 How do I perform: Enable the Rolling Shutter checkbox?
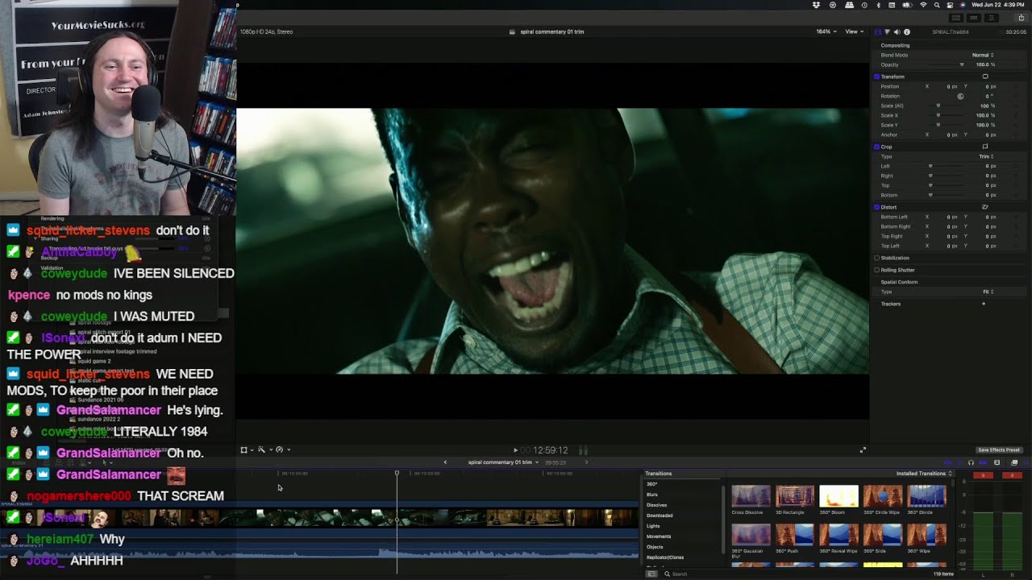876,270
